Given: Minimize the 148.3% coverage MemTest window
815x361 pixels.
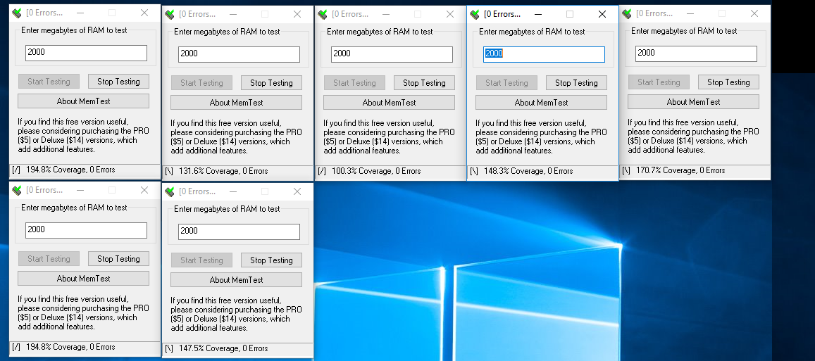Looking at the screenshot, I should tap(538, 14).
